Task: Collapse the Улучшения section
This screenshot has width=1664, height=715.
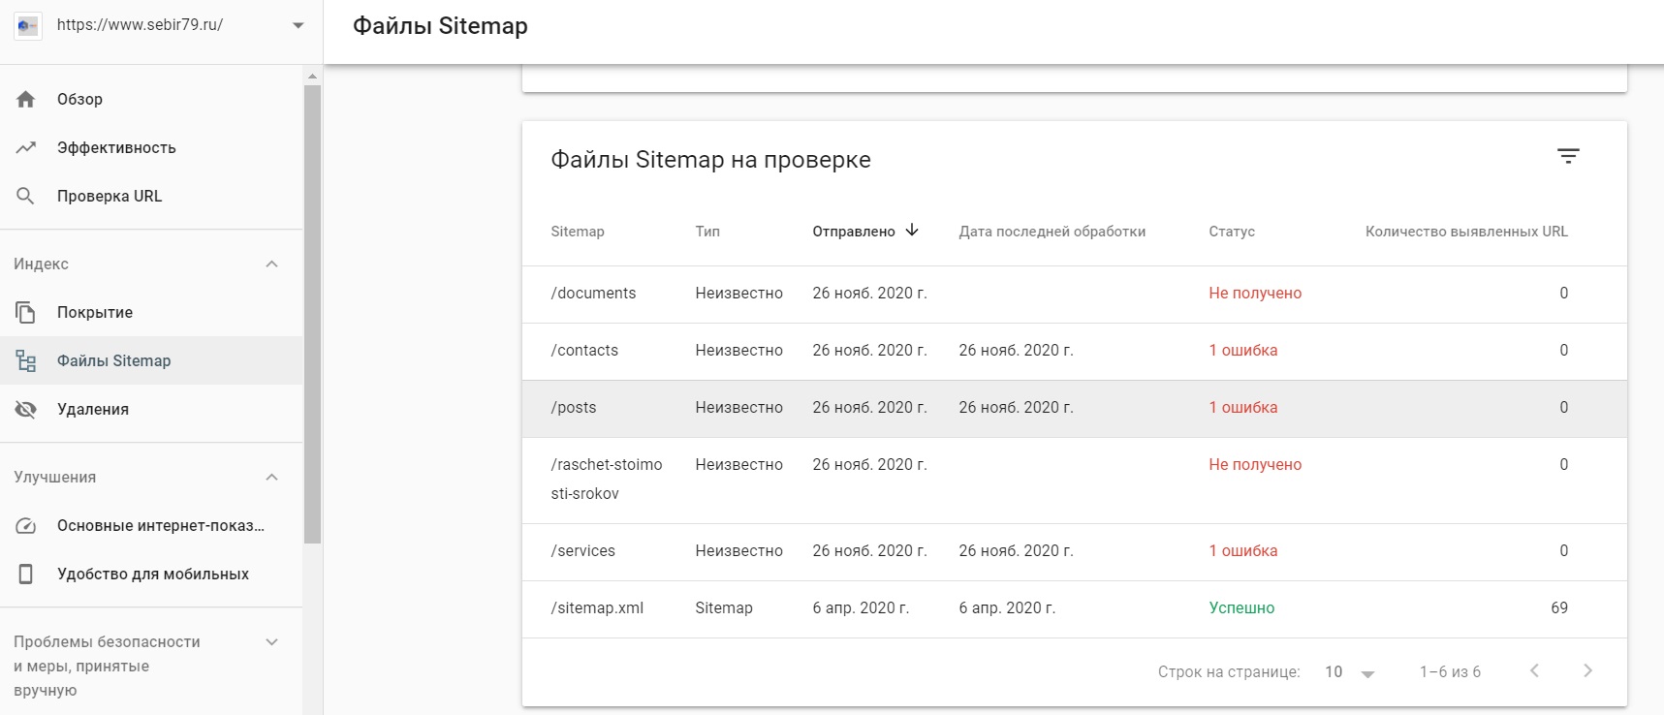Action: pos(272,477)
